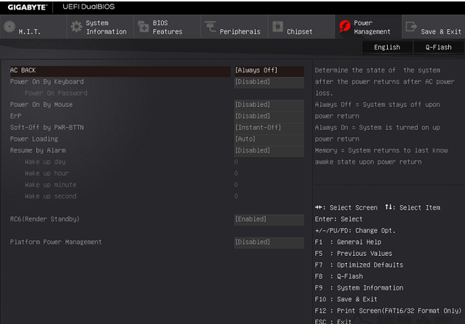Click the Save & Exit arrow icon

click(x=411, y=26)
